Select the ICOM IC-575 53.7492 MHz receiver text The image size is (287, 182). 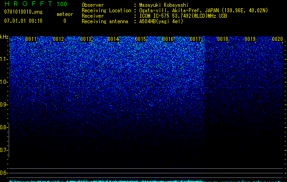pyautogui.click(x=183, y=16)
